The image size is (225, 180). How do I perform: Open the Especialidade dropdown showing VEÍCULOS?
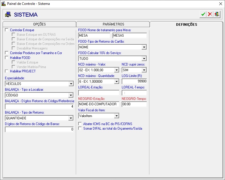71,84
